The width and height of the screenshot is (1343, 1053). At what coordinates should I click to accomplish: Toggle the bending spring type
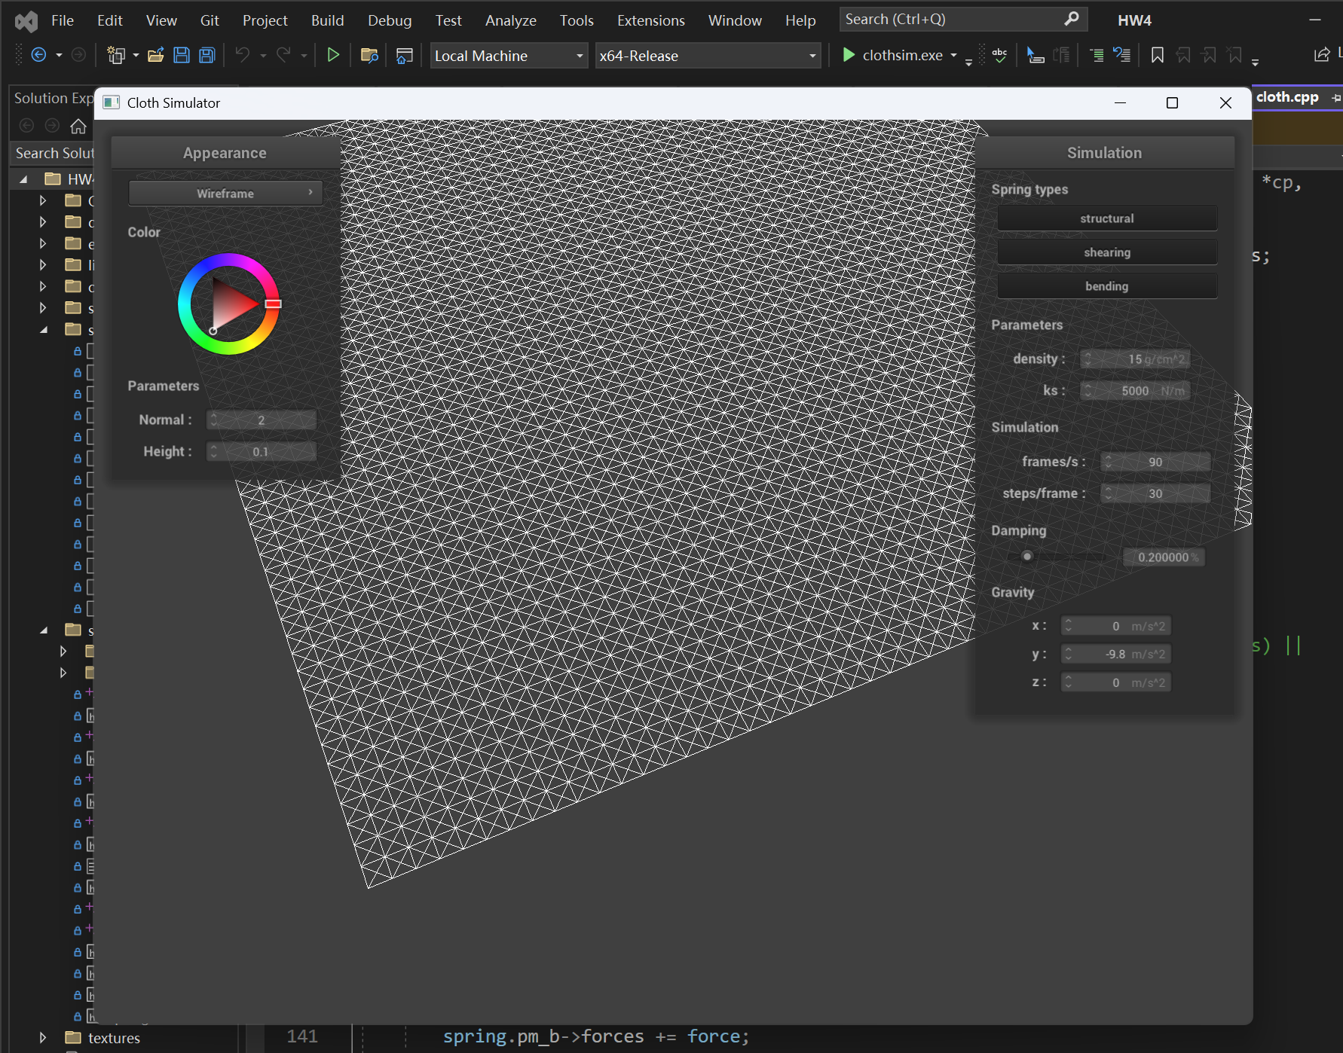(x=1106, y=286)
